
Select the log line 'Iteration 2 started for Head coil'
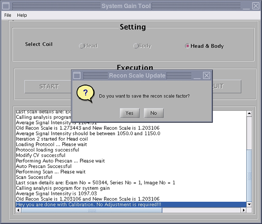(52, 139)
